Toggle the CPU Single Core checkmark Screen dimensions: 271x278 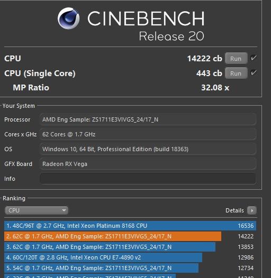(x=254, y=72)
